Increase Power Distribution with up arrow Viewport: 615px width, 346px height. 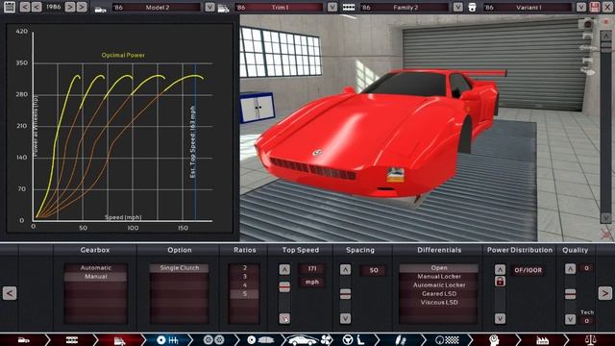(500, 269)
